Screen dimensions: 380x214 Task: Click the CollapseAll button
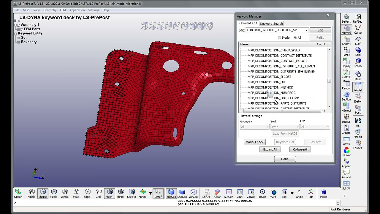coord(300,150)
